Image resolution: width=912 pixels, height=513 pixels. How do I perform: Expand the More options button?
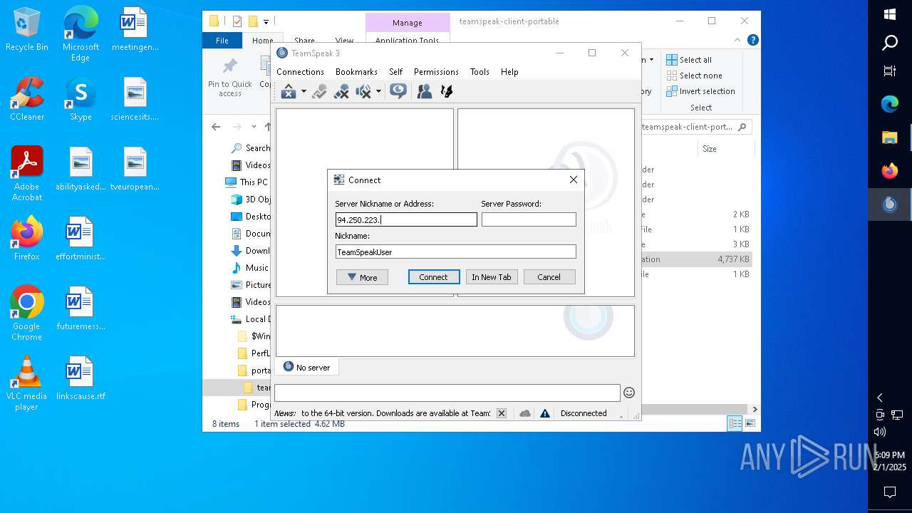click(x=362, y=277)
